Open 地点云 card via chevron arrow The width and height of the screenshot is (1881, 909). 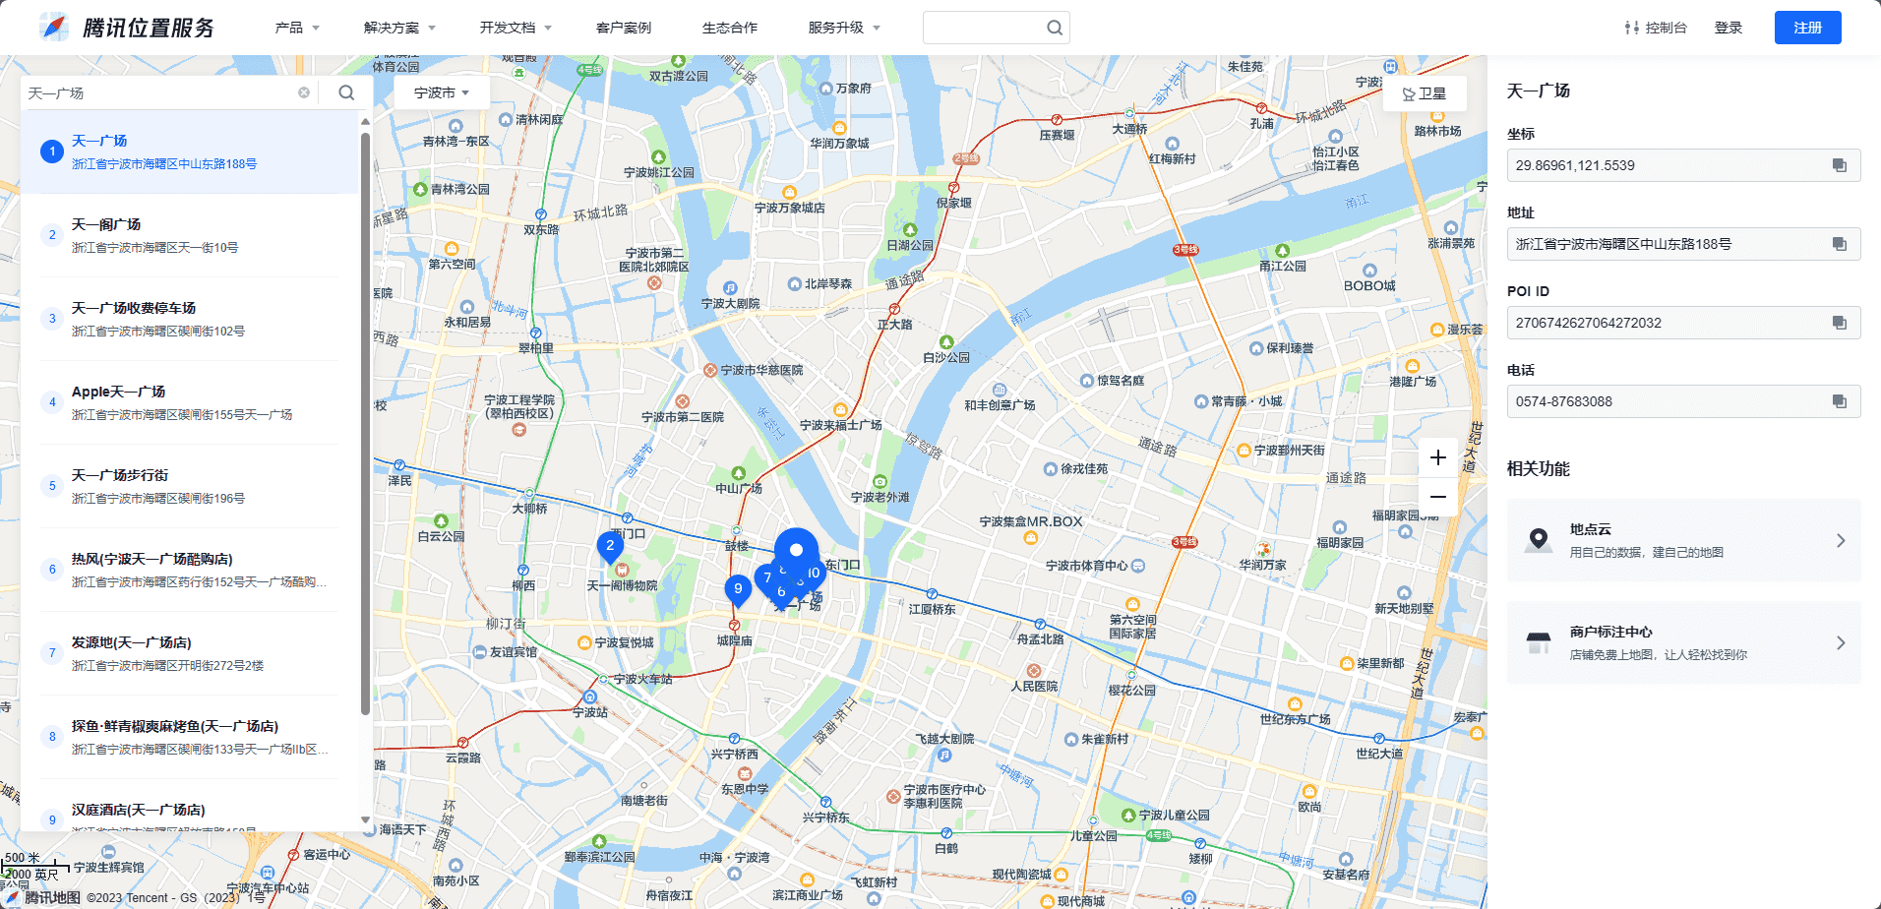point(1841,540)
